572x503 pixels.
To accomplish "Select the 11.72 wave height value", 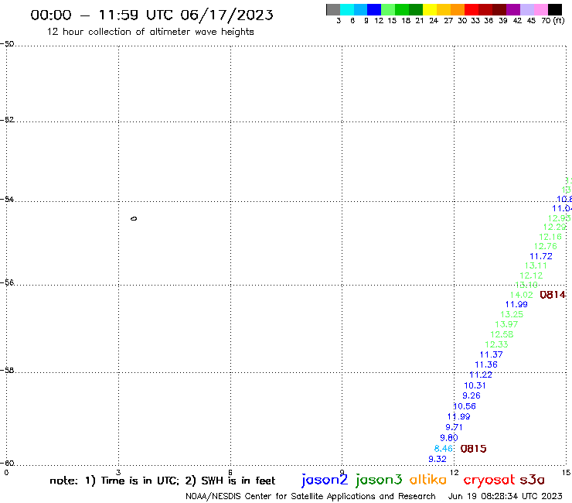I will coord(541,256).
